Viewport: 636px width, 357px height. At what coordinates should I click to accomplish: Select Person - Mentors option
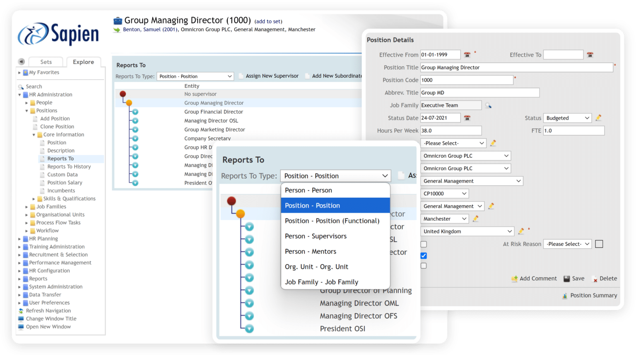(335, 252)
